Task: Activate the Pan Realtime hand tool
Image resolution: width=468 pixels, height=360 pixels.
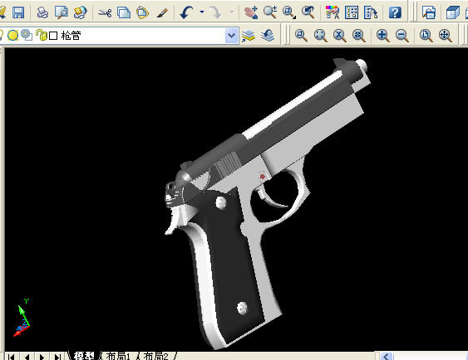Action: click(x=251, y=12)
